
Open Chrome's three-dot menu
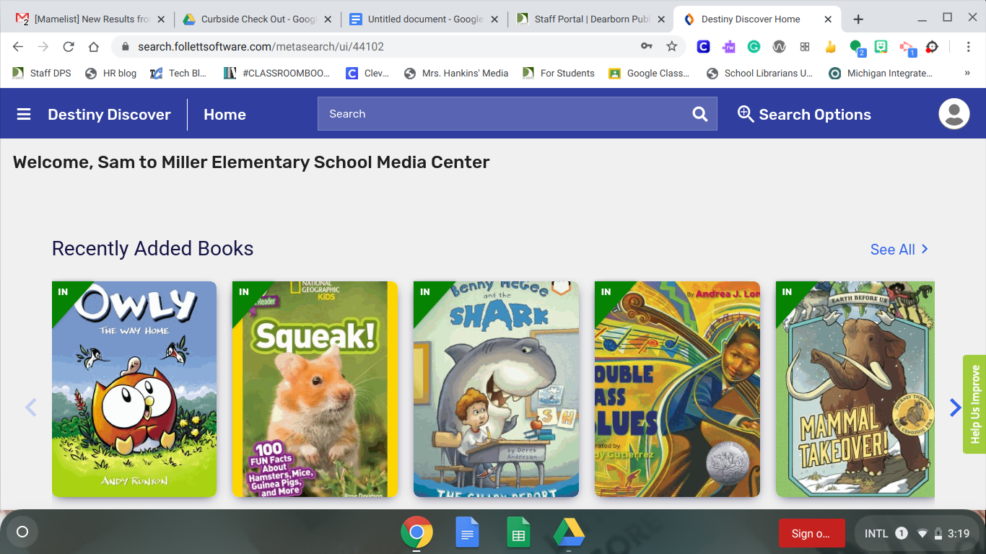coord(969,46)
